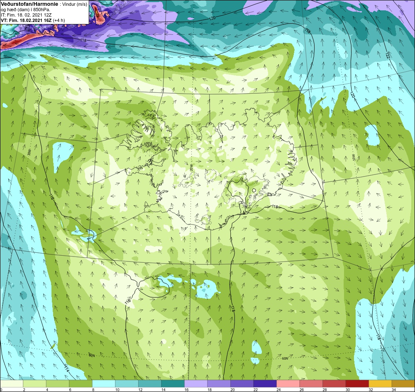Click legend scale number '8'

point(93,390)
